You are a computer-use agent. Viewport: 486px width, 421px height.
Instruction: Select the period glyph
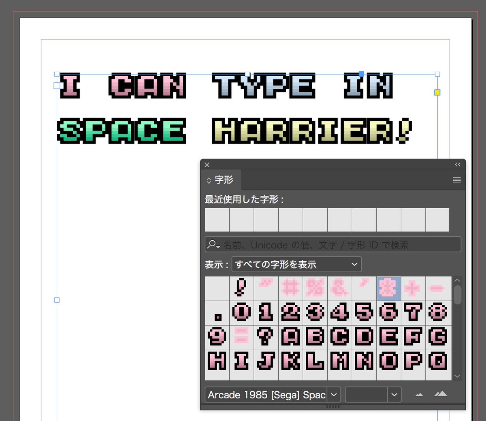coord(217,313)
